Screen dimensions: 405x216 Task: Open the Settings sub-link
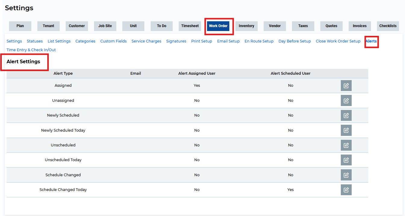click(14, 41)
